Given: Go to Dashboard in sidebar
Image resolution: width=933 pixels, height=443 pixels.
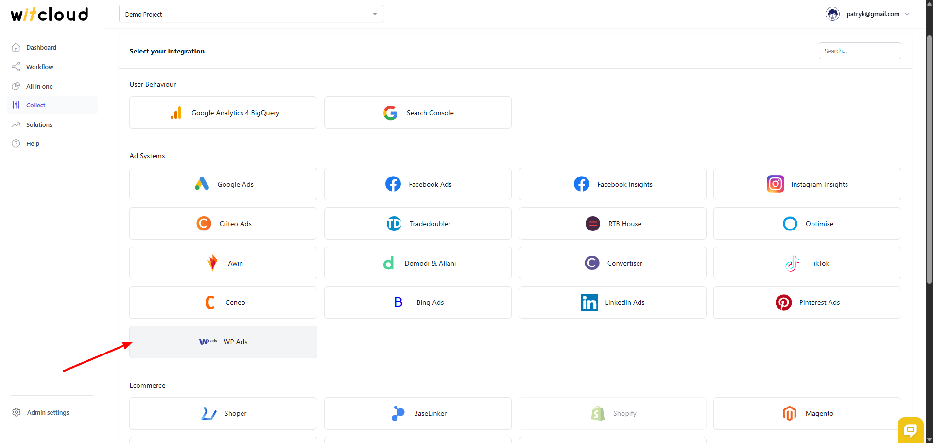Looking at the screenshot, I should tap(41, 47).
